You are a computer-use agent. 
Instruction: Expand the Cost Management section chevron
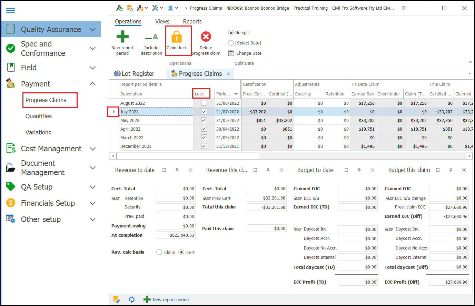coord(92,149)
